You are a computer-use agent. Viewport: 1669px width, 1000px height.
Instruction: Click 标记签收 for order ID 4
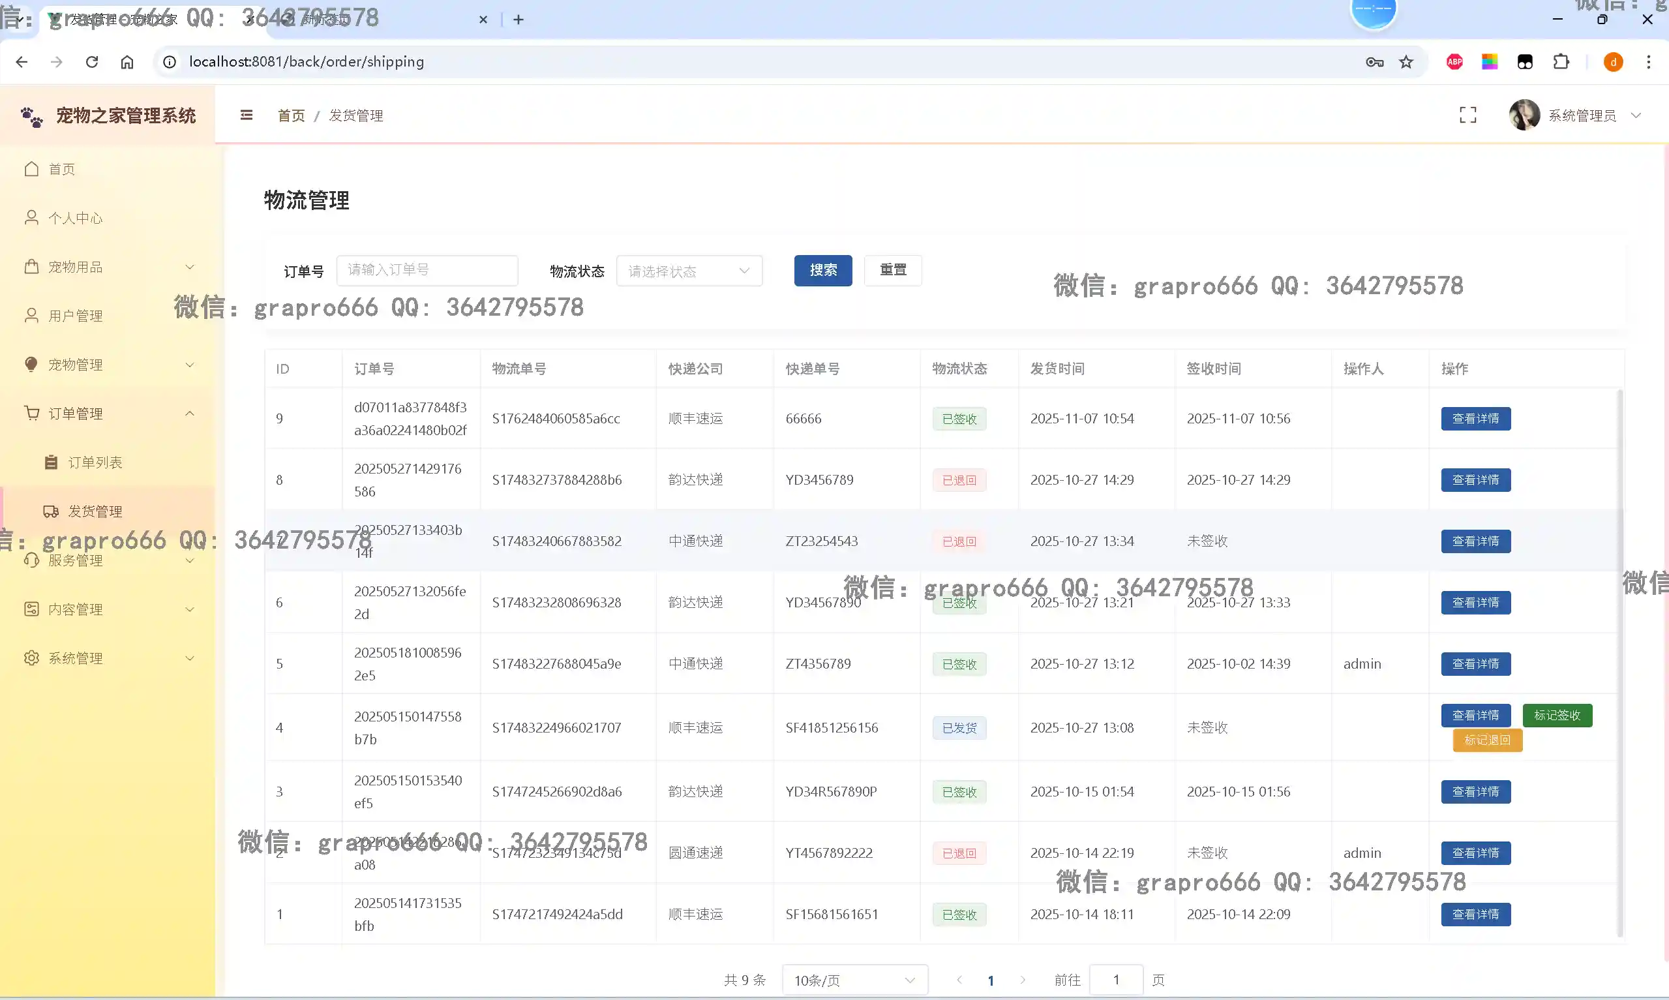click(1557, 715)
